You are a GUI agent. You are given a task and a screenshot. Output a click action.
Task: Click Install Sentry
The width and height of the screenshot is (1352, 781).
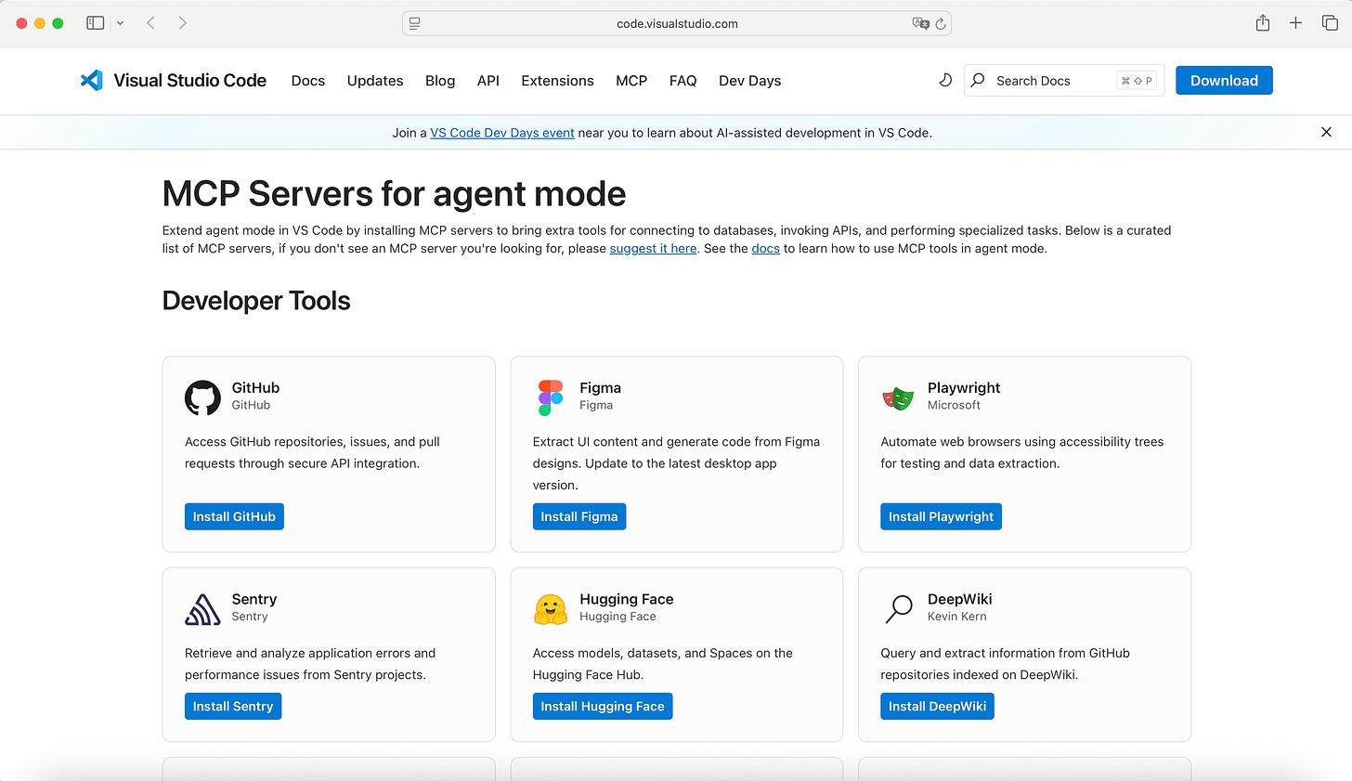click(233, 706)
